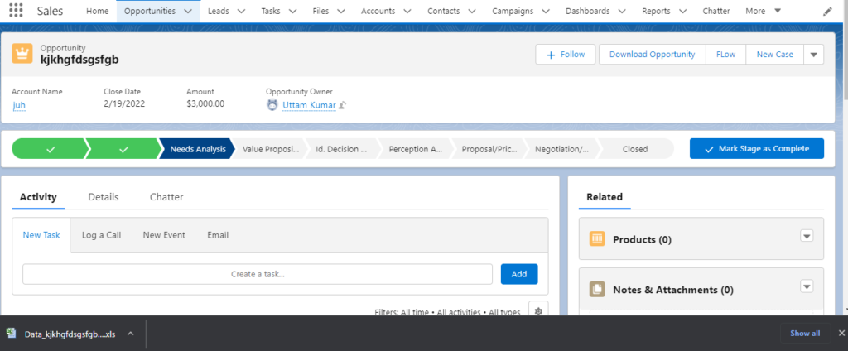Open the Uttam Kumar owner link

click(309, 105)
